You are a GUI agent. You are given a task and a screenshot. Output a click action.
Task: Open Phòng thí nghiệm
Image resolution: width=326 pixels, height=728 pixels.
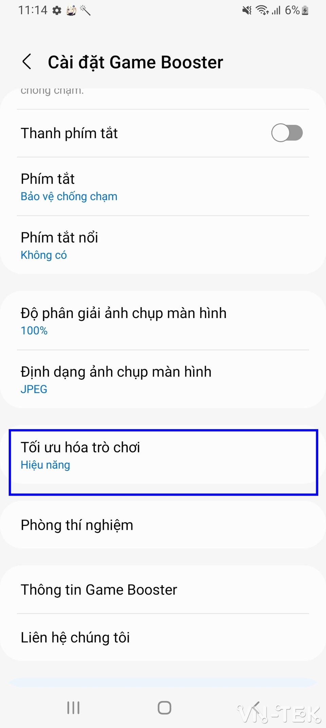(163, 525)
